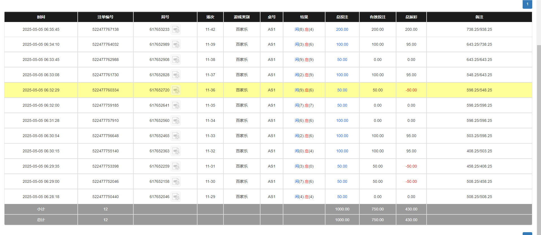
Task: Click page 1 button at top right
Action: pos(527,4)
